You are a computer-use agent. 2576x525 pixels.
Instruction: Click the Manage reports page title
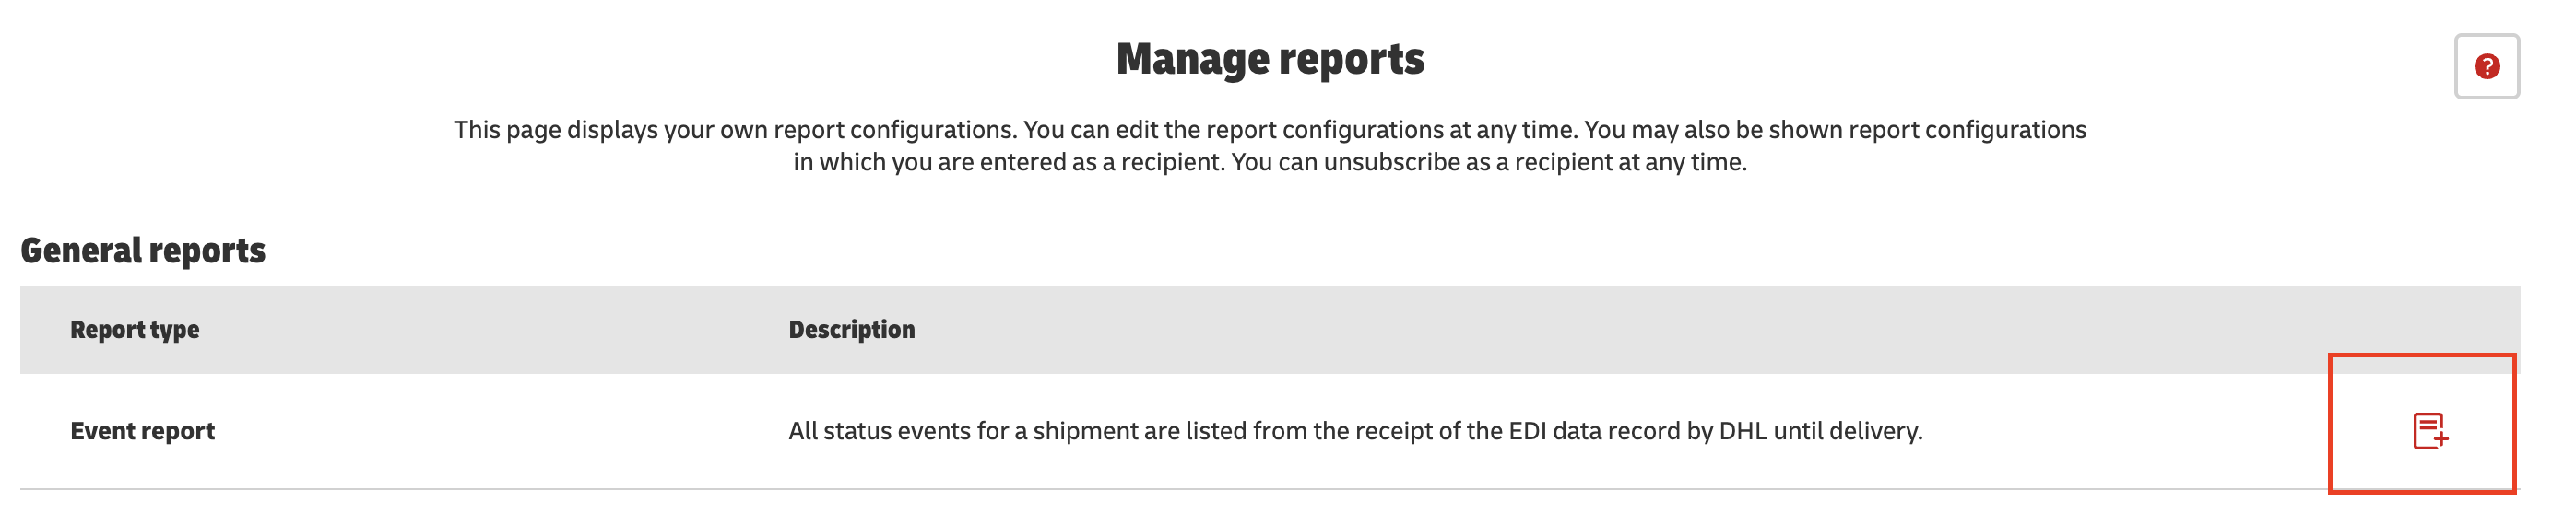pos(1270,59)
